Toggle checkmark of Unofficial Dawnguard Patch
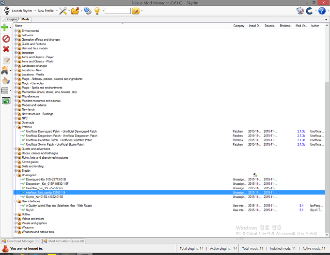The height and width of the screenshot is (255, 330). 24,131
